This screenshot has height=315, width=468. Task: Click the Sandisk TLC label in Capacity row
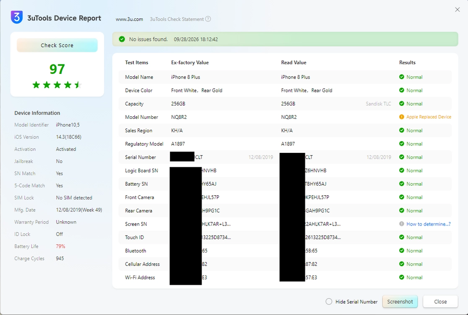378,104
